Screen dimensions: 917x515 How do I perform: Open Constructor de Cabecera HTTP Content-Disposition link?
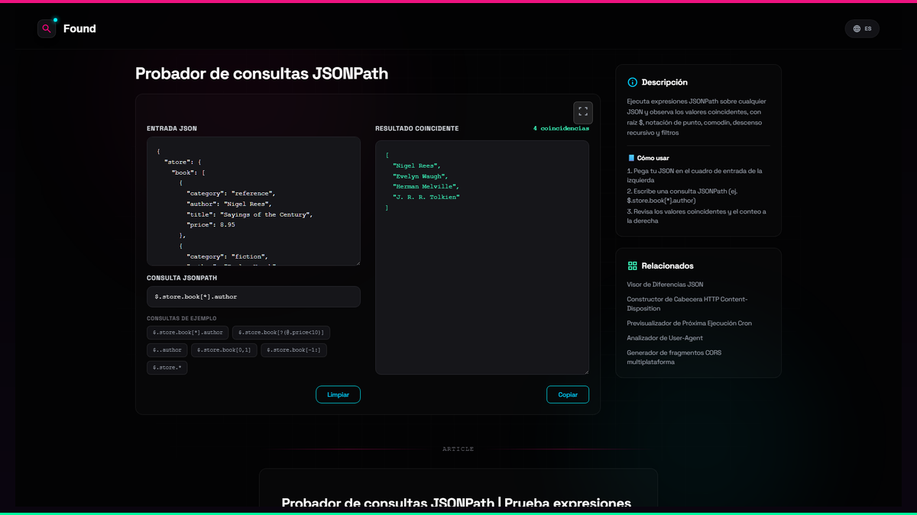coord(687,304)
